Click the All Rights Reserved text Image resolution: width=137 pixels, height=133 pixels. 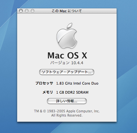coord(67,116)
